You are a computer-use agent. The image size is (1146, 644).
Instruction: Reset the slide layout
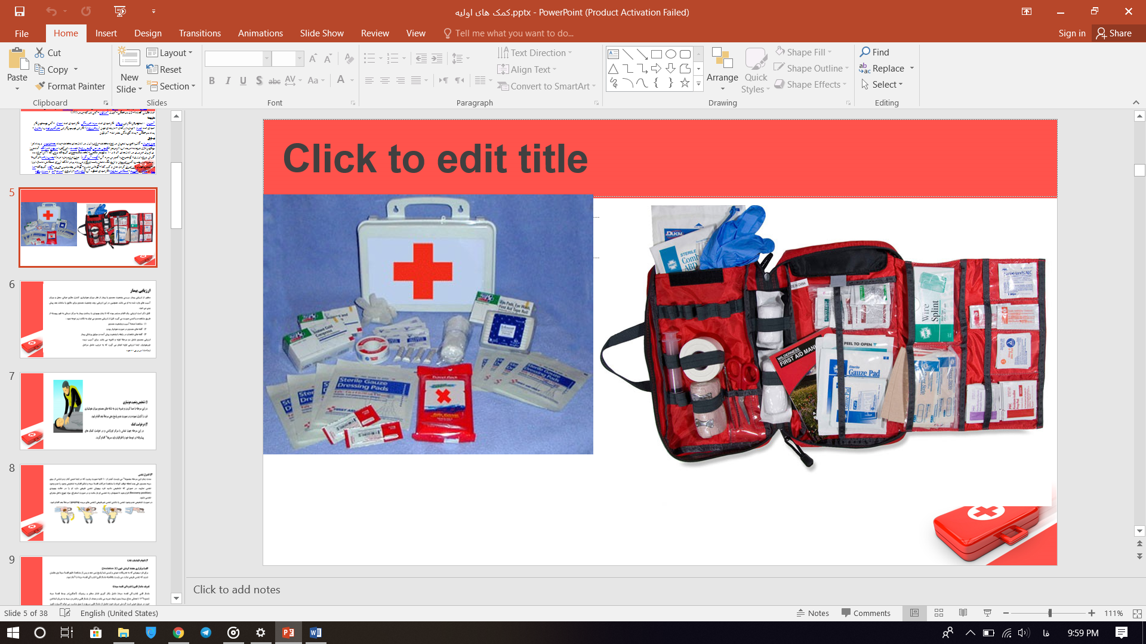(164, 69)
